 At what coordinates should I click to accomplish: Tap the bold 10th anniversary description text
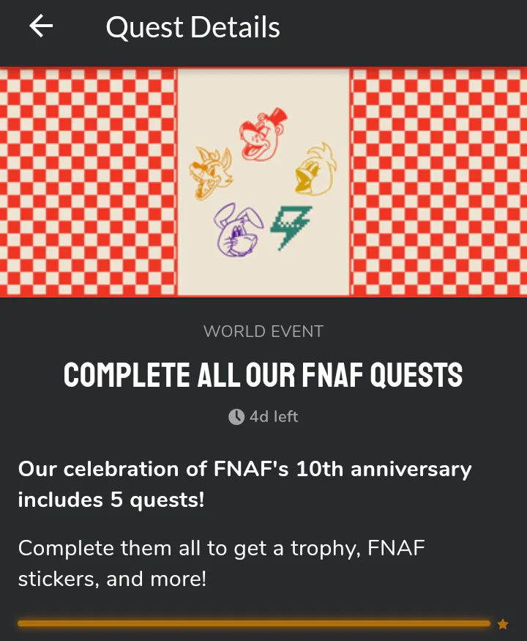244,469
